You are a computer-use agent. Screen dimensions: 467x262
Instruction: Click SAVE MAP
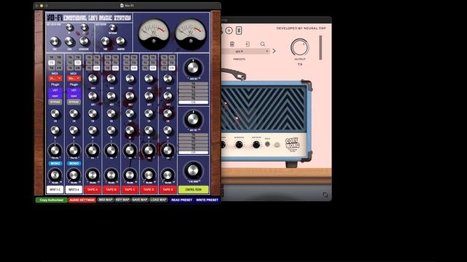(139, 200)
